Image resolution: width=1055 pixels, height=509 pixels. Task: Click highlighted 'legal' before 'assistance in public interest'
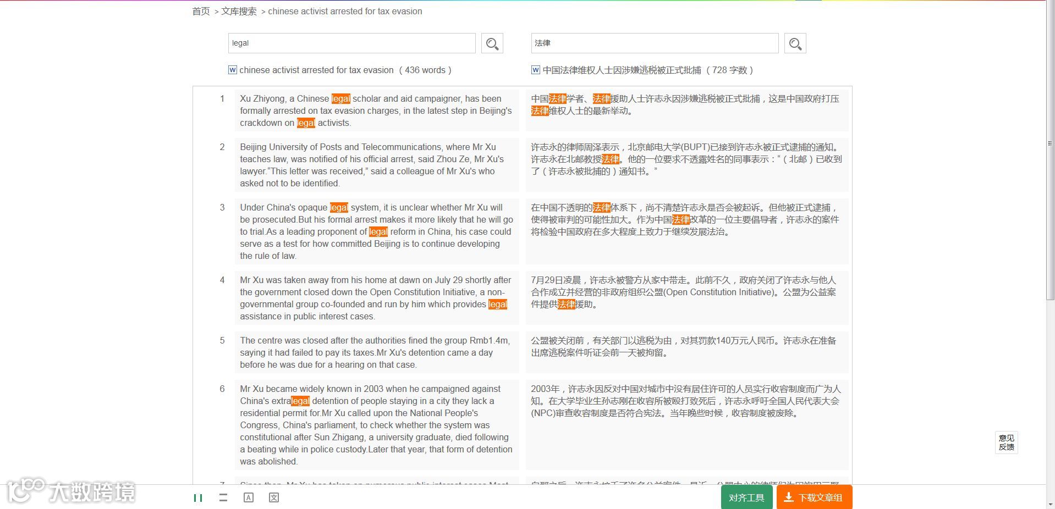pyautogui.click(x=498, y=305)
